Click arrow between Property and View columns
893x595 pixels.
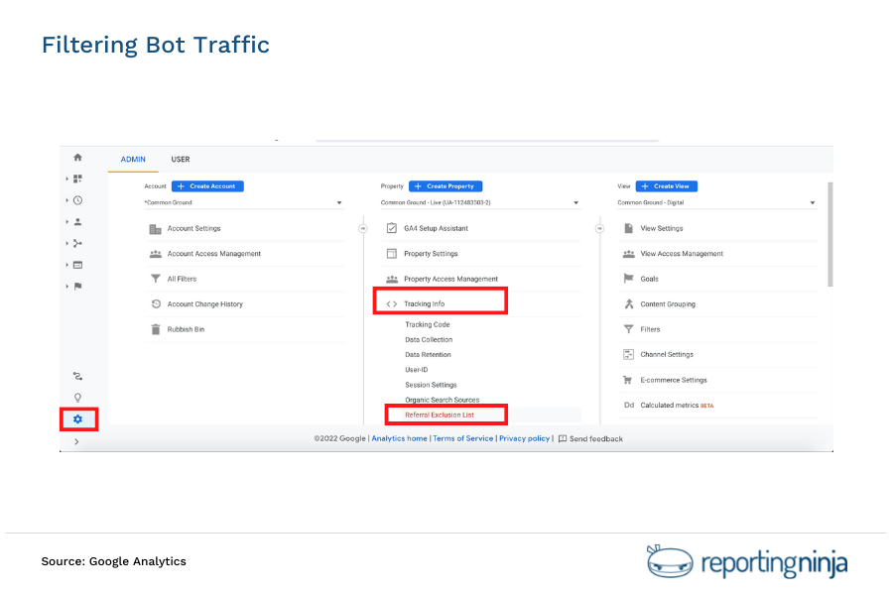point(599,228)
